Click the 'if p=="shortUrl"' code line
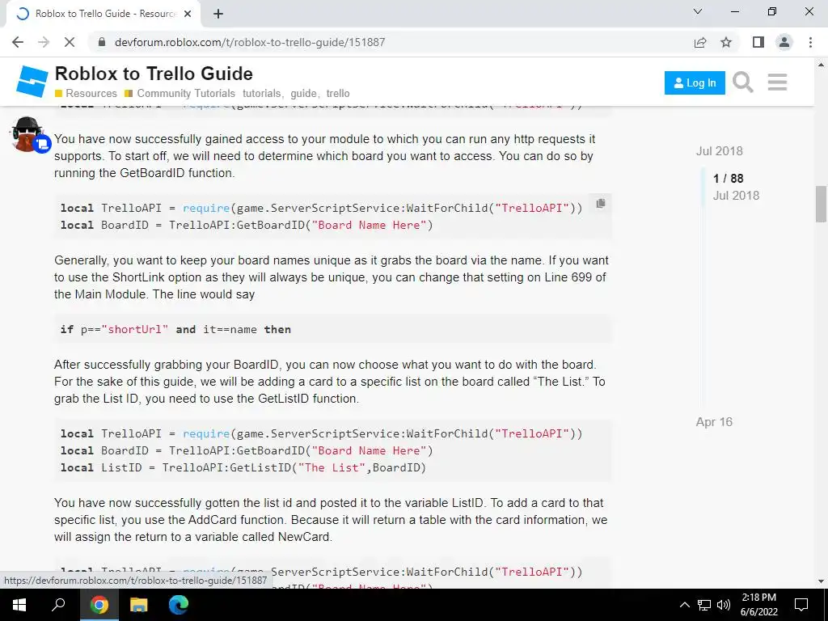 [x=175, y=330]
